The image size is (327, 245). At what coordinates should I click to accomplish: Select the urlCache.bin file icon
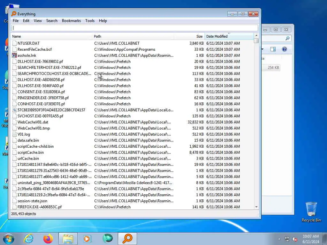(x=14, y=159)
